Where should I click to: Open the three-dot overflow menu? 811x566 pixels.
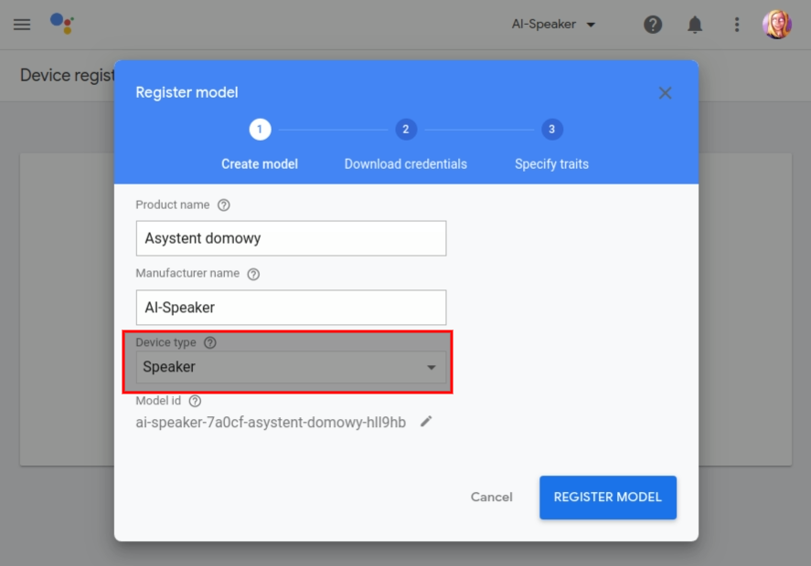click(x=737, y=25)
